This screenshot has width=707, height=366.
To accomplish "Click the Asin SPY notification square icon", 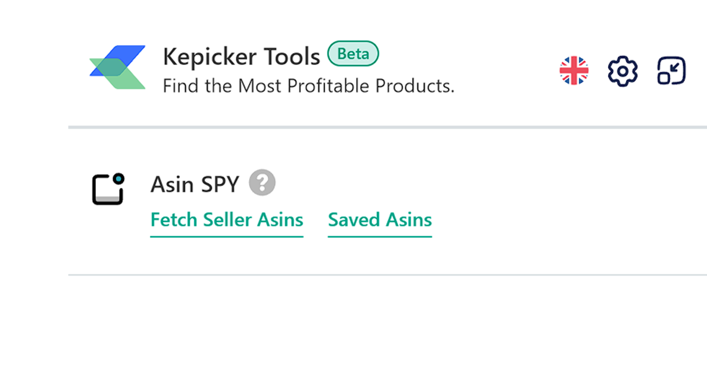I will point(108,189).
